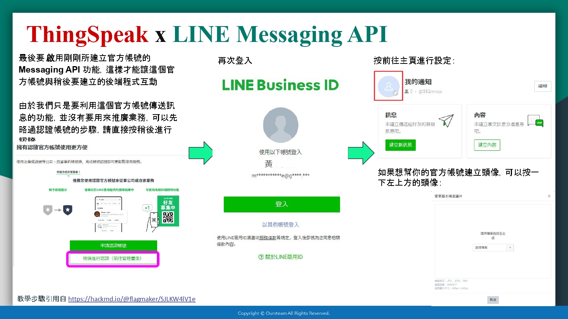Click the 再次登入 caption

click(235, 60)
